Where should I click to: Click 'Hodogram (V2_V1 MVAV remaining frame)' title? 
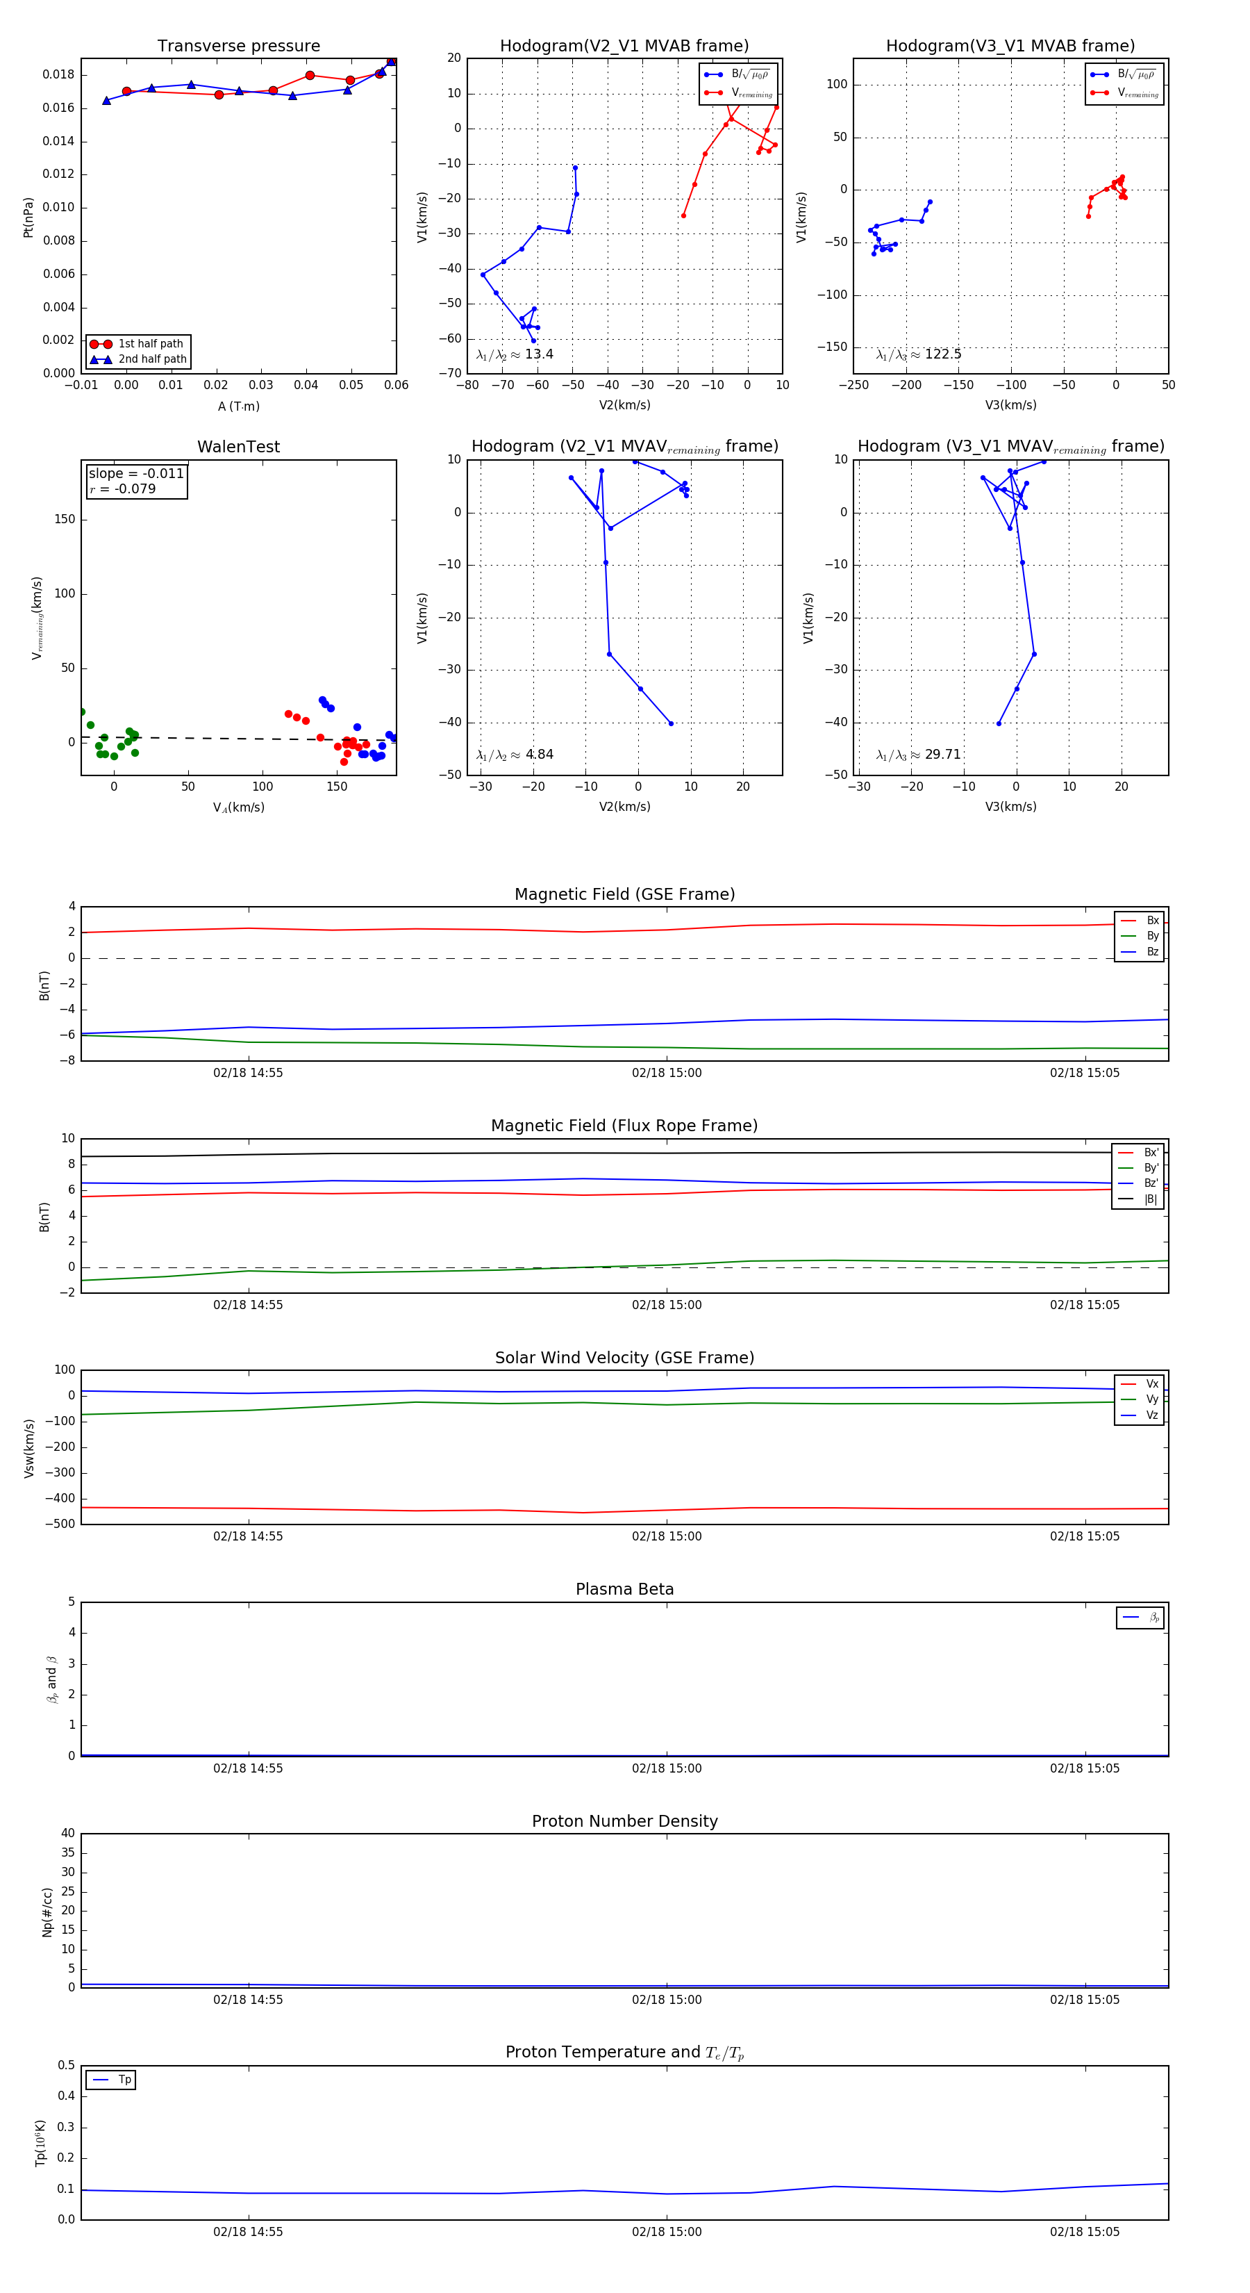(624, 447)
